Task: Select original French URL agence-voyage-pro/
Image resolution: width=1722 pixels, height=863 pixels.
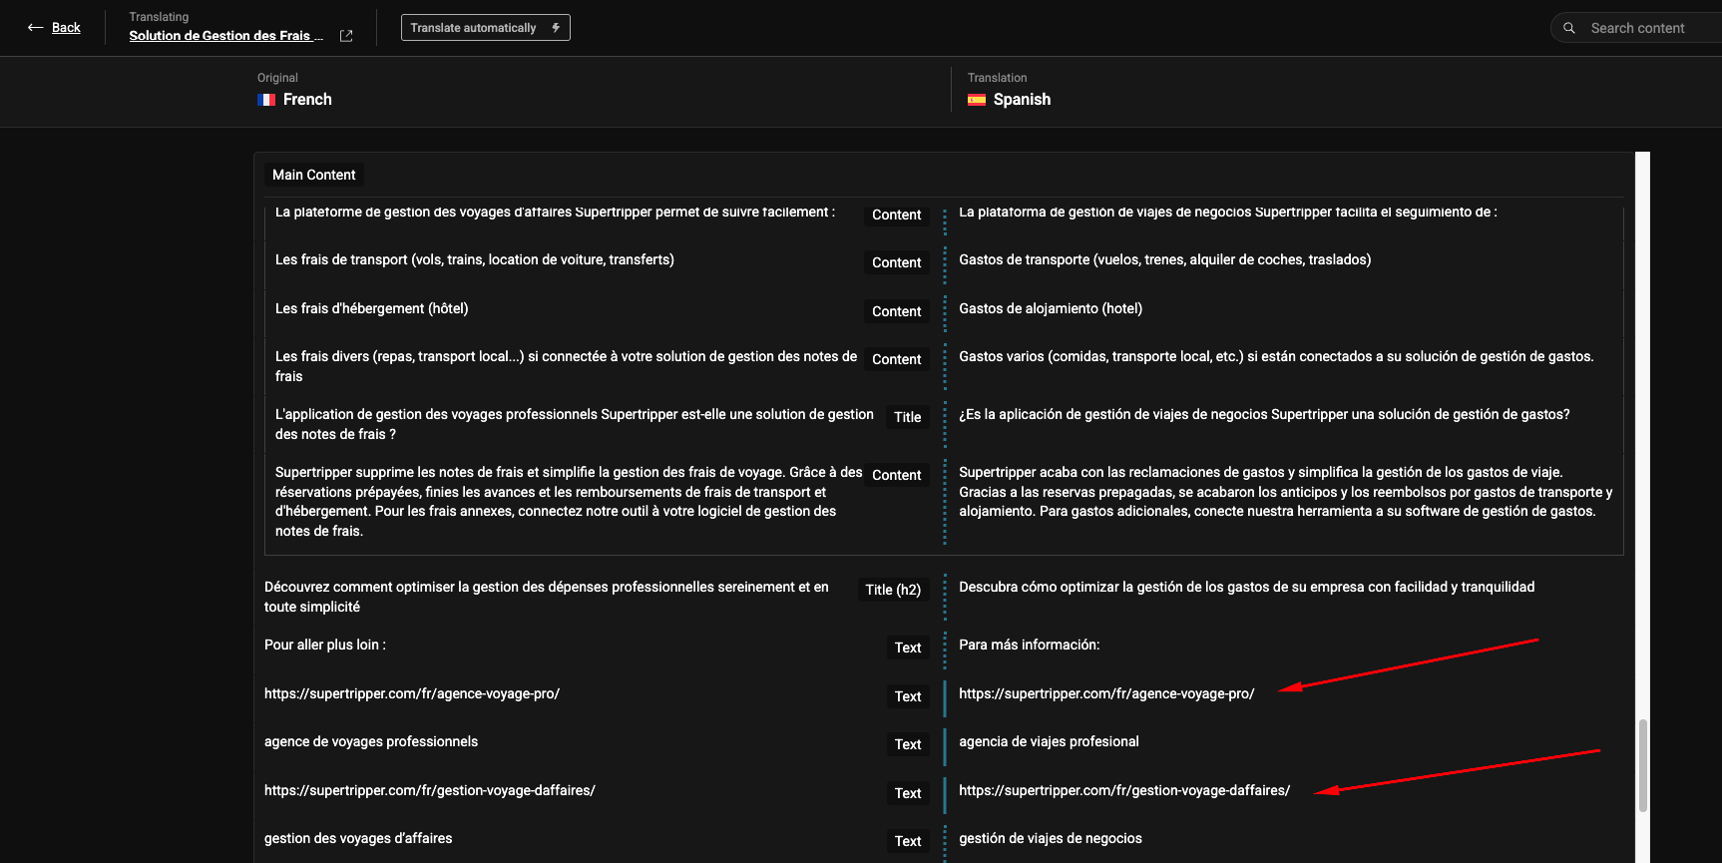Action: (x=412, y=694)
